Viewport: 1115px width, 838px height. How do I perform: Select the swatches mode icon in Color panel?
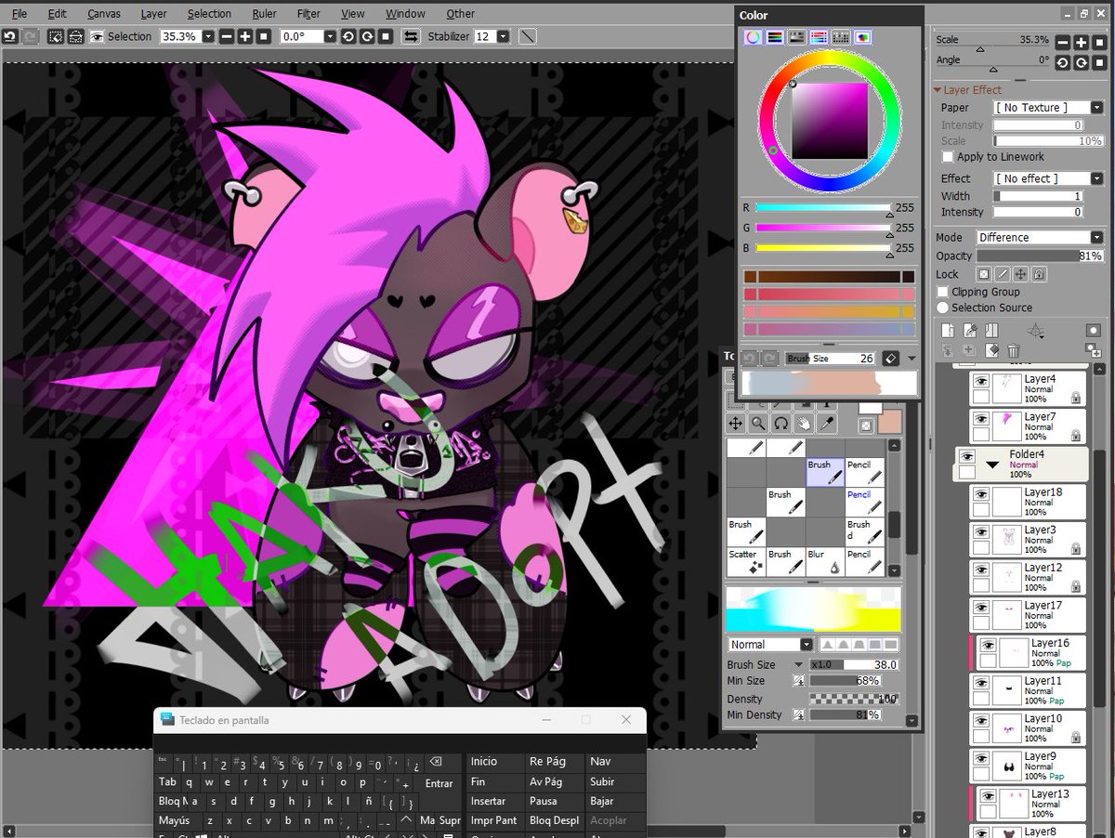[x=841, y=37]
